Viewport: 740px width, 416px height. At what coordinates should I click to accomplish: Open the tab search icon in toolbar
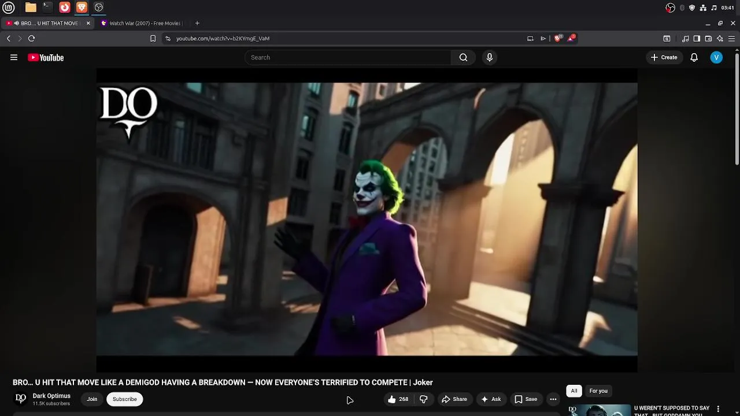[667, 38]
